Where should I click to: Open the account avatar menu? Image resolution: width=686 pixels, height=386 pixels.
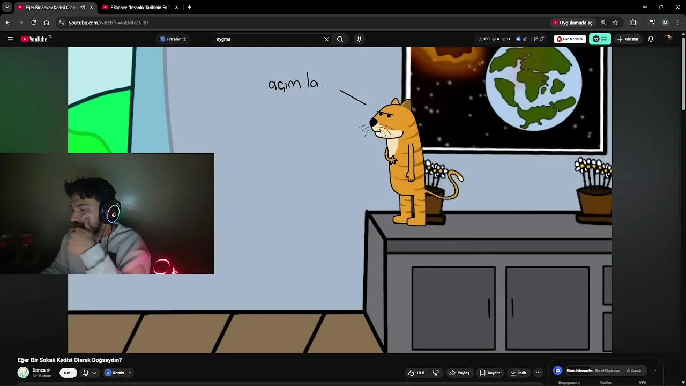coord(667,39)
